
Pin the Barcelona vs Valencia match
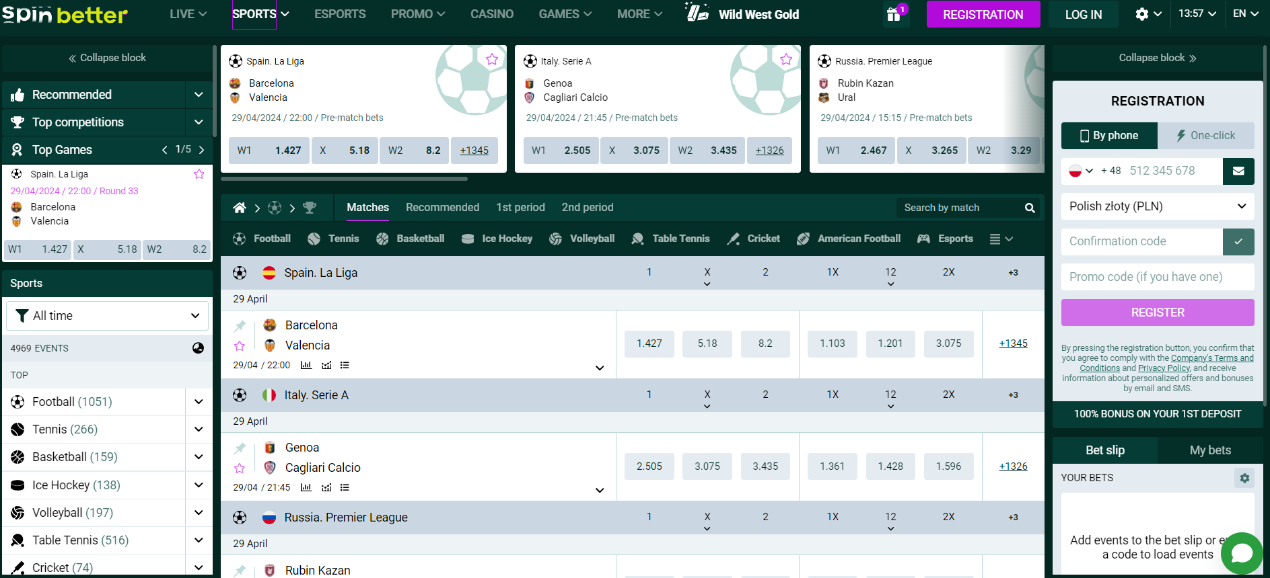[x=240, y=326]
